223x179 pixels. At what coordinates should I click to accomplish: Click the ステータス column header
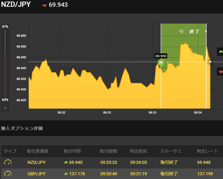(171, 151)
